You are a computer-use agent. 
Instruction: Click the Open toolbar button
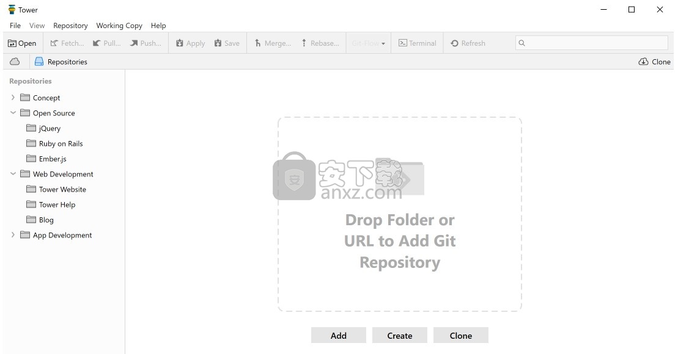click(x=22, y=43)
